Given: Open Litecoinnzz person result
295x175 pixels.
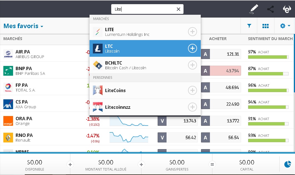Looking at the screenshot, I should click(145, 107).
